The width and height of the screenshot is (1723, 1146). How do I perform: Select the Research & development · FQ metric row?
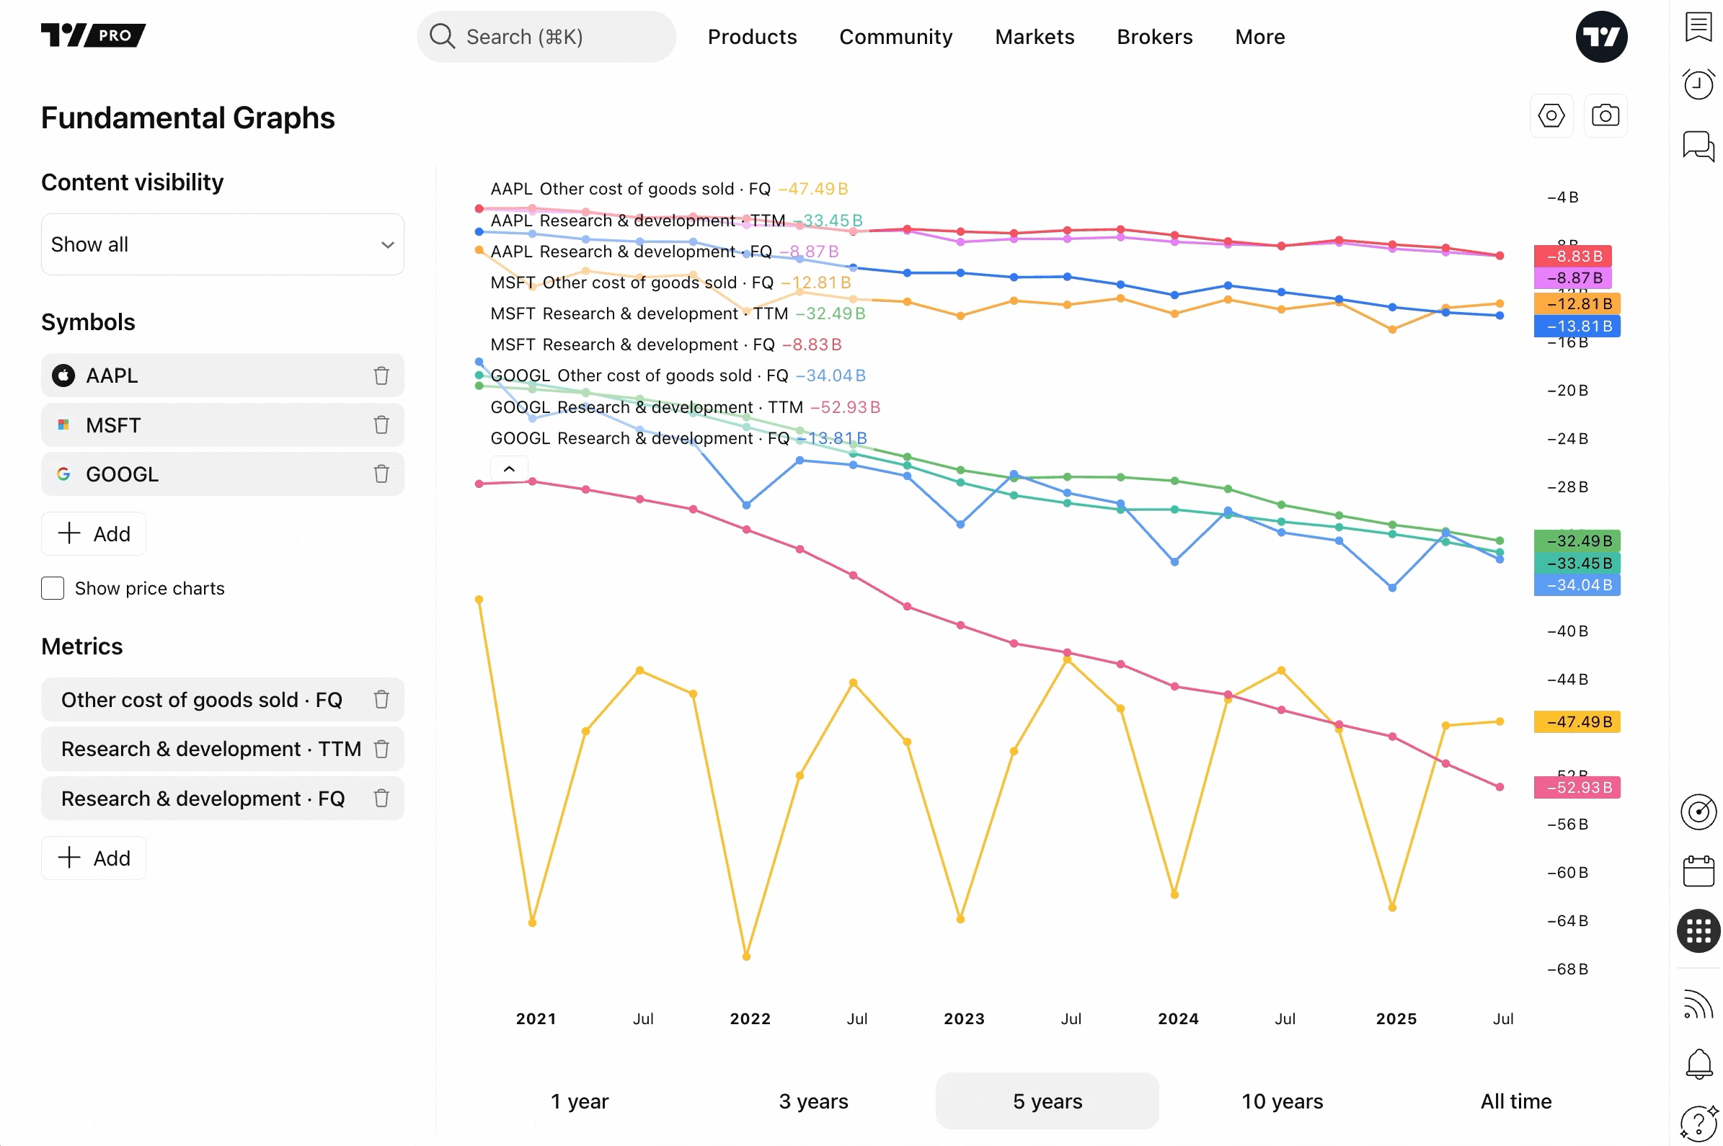(x=222, y=798)
